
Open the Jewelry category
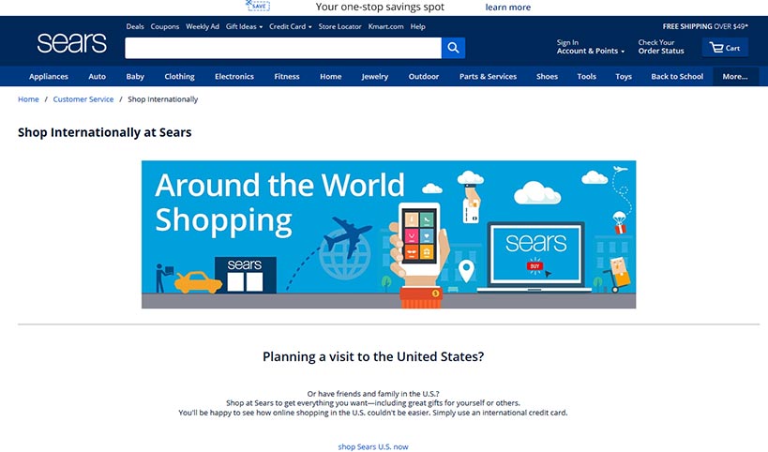(375, 76)
